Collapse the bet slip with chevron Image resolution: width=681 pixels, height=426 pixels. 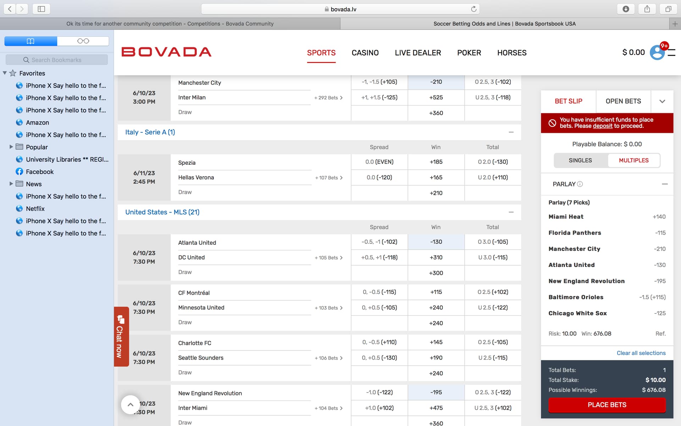[662, 101]
